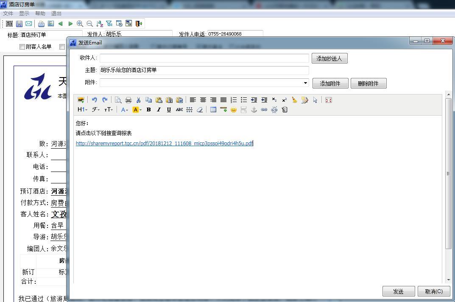The image size is (455, 302).
Task: Click the printer icon in main window toolbar
Action: point(41,24)
